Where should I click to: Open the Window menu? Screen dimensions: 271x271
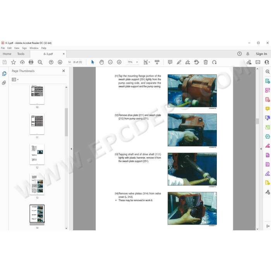[34, 48]
